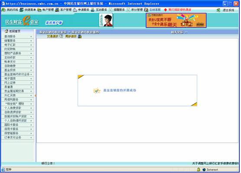This screenshot has width=241, height=173.
Task: Click the 返回首页 home icon
Action: click(6, 31)
